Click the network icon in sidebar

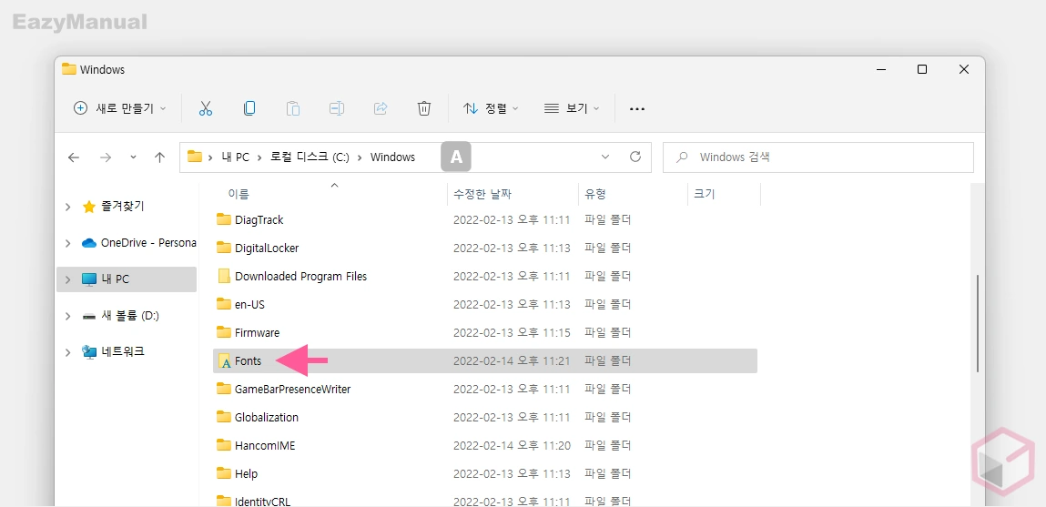click(x=88, y=351)
